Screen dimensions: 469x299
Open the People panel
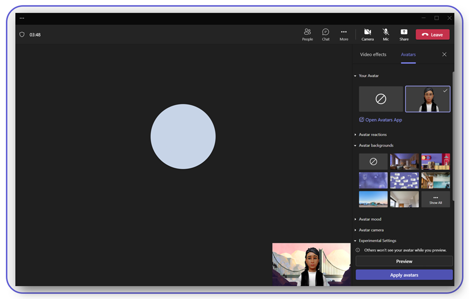307,34
